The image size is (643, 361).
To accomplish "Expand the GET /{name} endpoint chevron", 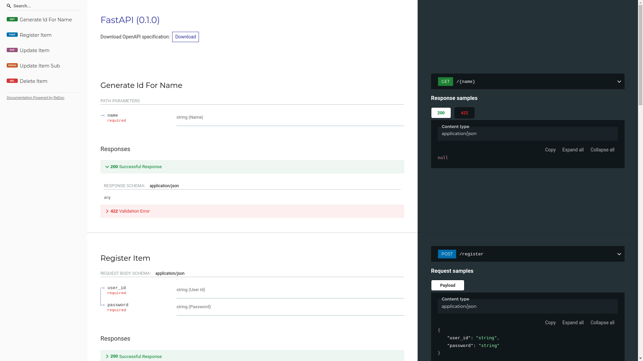I will (x=619, y=82).
